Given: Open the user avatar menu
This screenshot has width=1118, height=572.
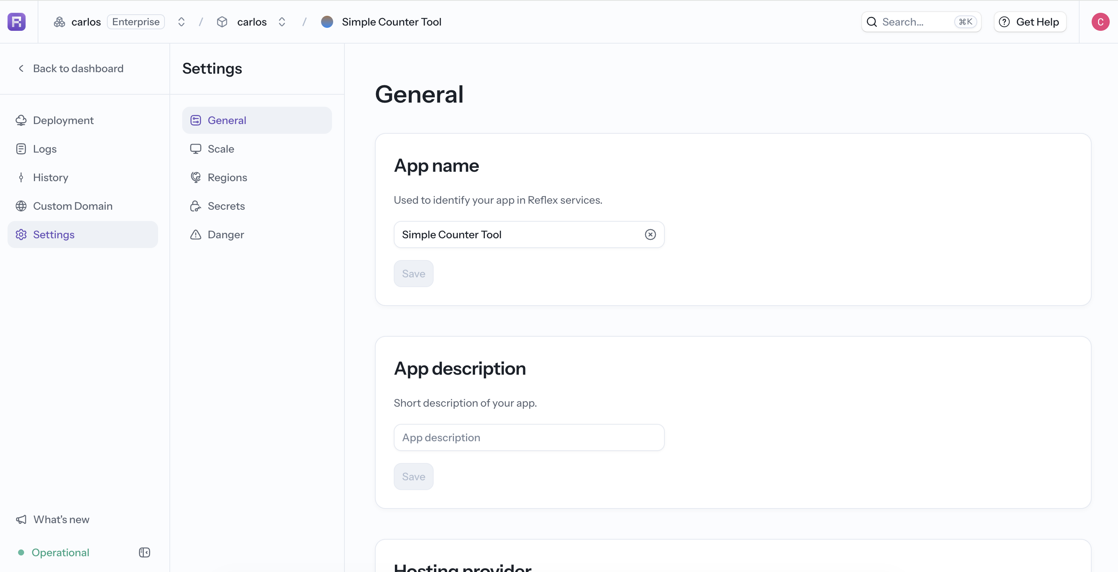Looking at the screenshot, I should [1101, 22].
